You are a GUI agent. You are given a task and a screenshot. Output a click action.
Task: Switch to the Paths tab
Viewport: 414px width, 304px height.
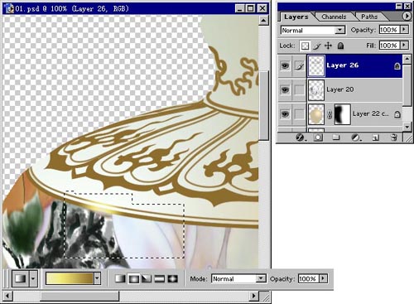pyautogui.click(x=369, y=17)
